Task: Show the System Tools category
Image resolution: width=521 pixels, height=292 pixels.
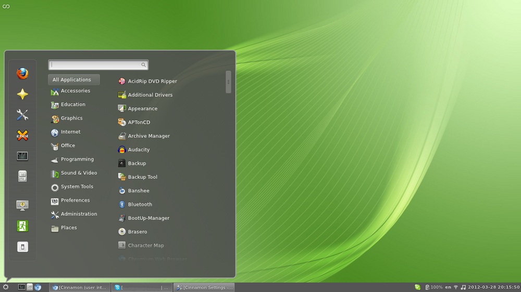Action: pyautogui.click(x=72, y=187)
